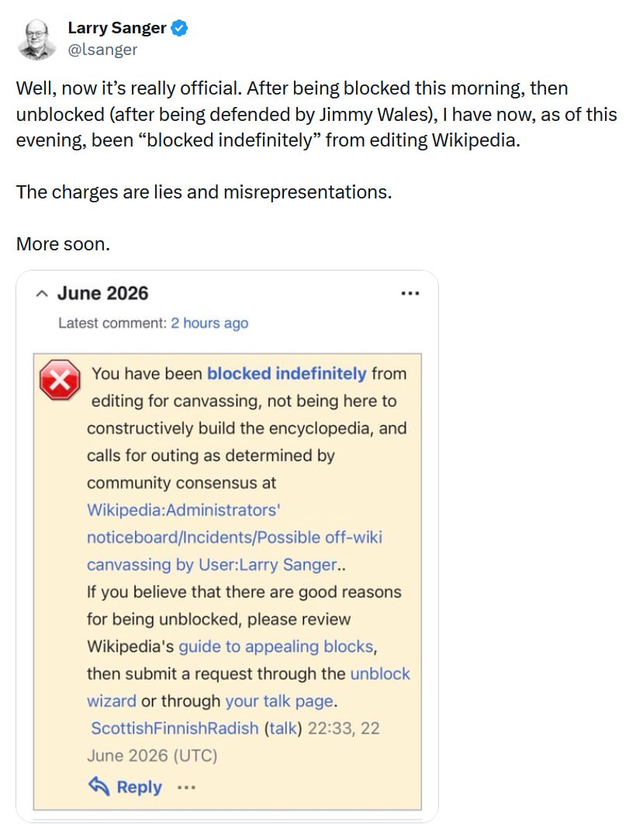Open the @lsanger handle link
This screenshot has width=643, height=824.
click(x=102, y=50)
